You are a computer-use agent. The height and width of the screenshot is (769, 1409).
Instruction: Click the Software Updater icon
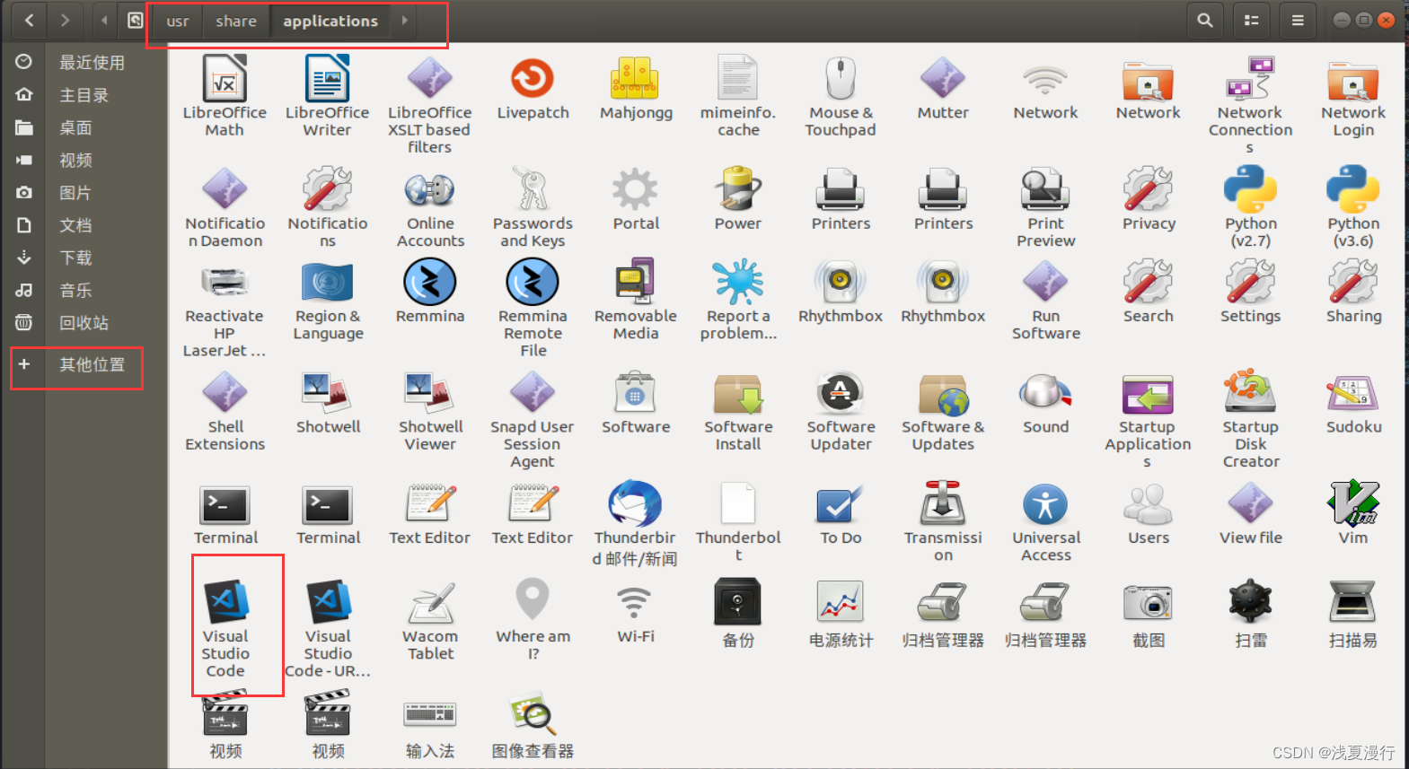pyautogui.click(x=841, y=393)
